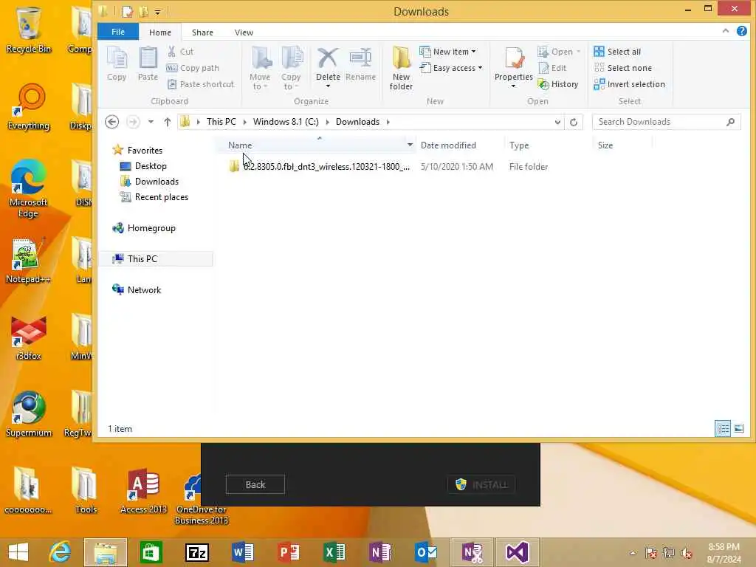Screen dimensions: 756x567
Task: Switch to the Share ribbon tab
Action: tap(202, 32)
